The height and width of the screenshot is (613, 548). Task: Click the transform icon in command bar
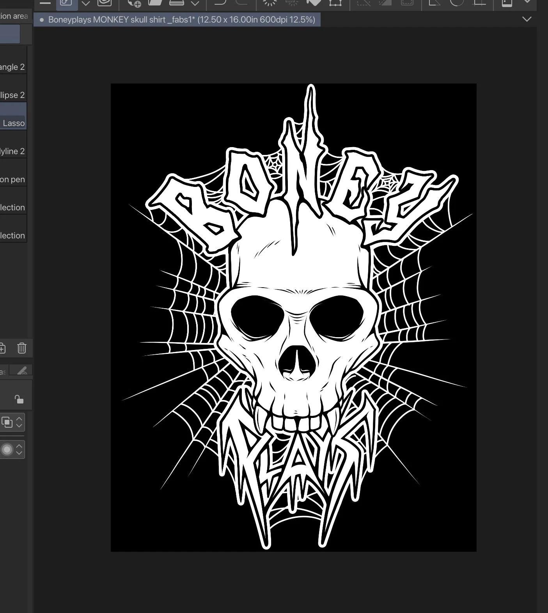[335, 3]
